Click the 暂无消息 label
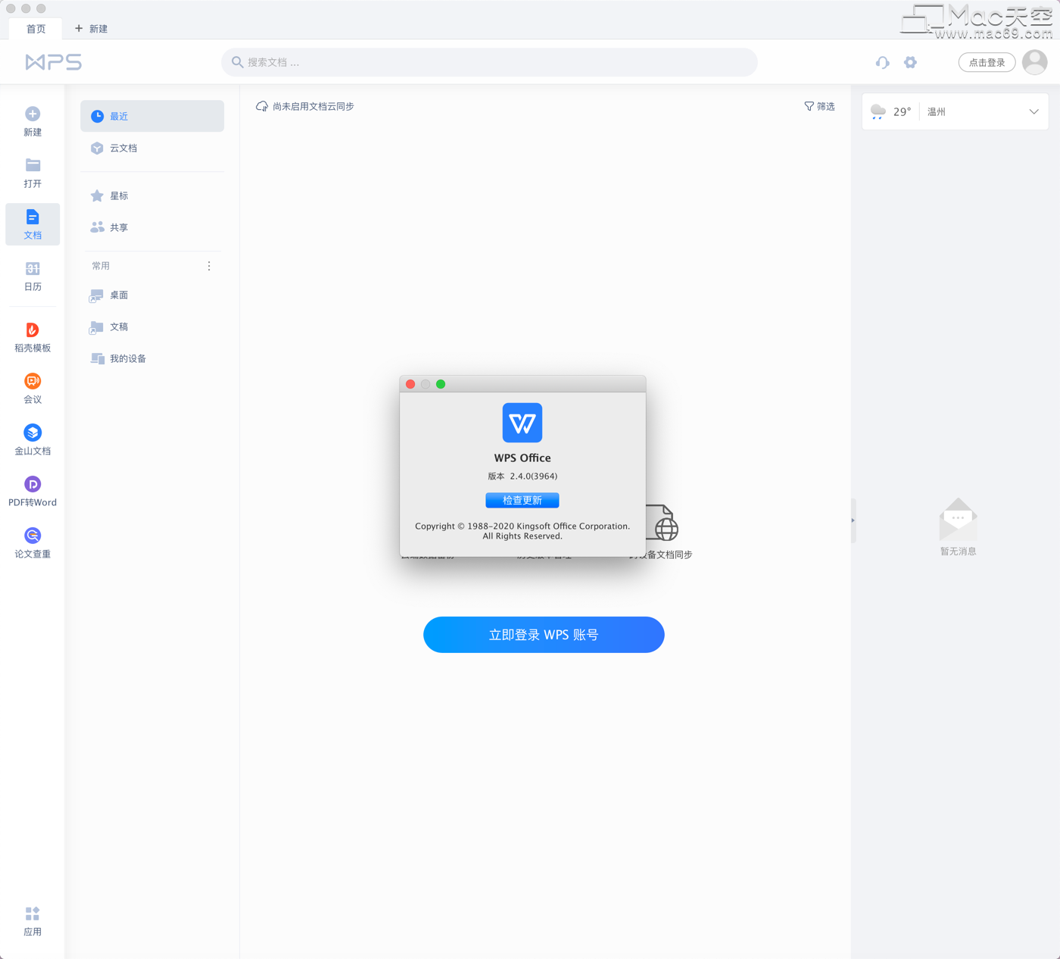Screen dimensions: 1060x959 coord(959,551)
